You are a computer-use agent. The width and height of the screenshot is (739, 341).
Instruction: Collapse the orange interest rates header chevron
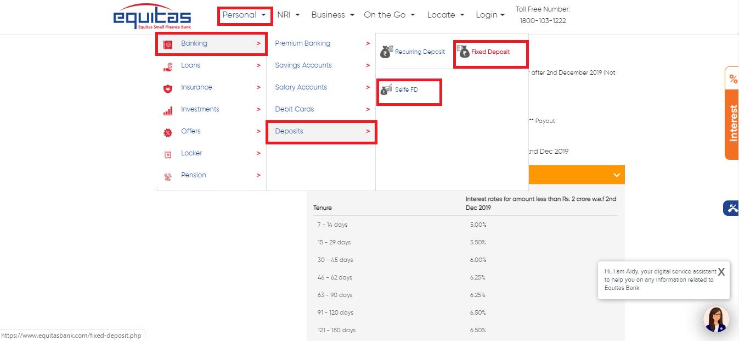(x=617, y=175)
